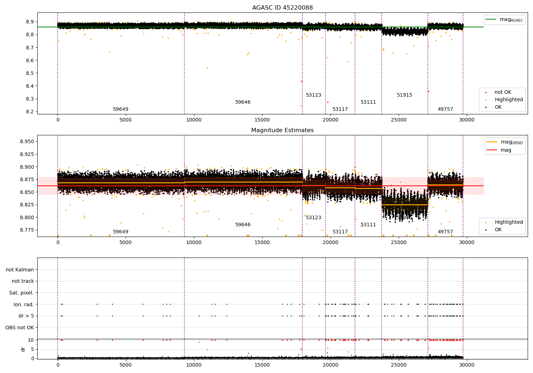Click x-axis tick 5000 under the bottom plot
Viewport: 533px width, 373px height.
click(x=126, y=365)
